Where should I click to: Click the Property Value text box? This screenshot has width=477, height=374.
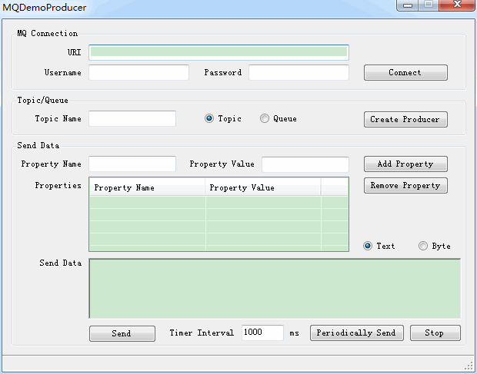click(305, 164)
